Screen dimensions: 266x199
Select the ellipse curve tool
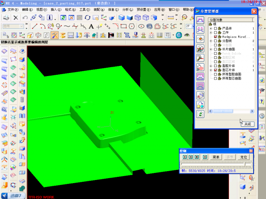(x=141, y=26)
